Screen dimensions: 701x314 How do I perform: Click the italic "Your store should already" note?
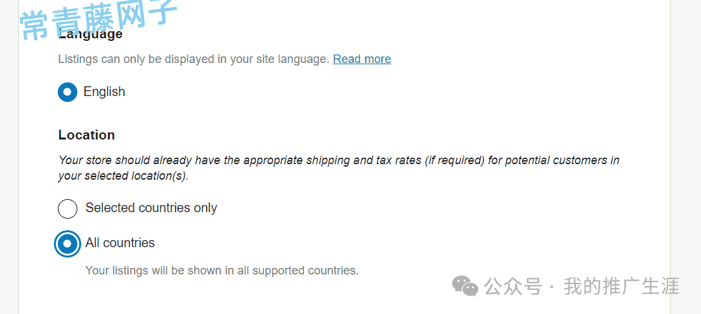339,160
